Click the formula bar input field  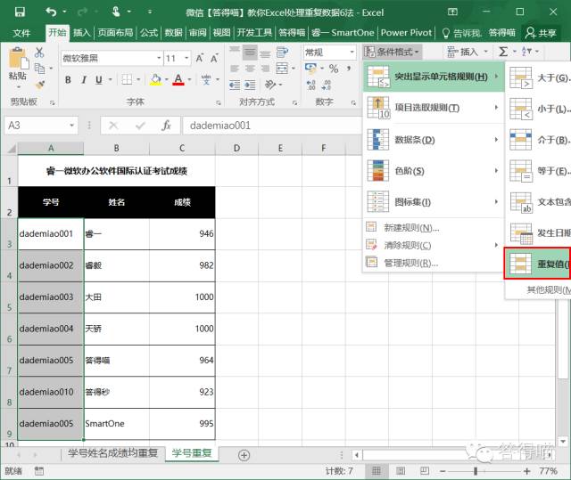point(273,126)
